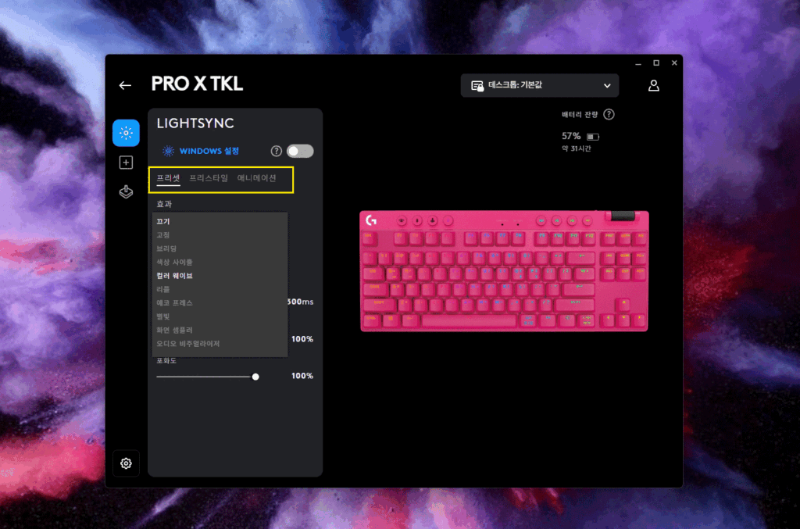
Task: Click the help icon next to WINDOWS 설정
Action: coord(276,151)
